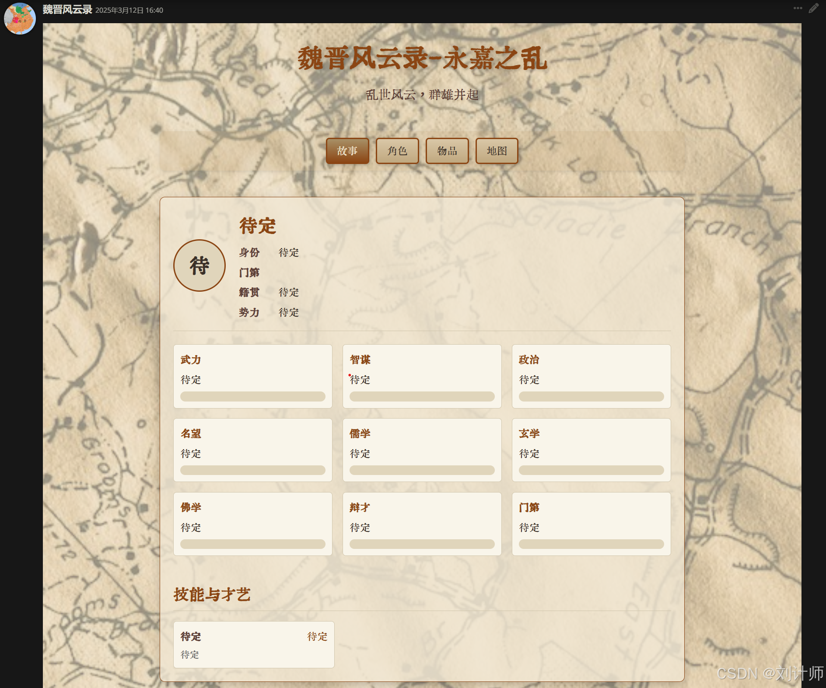Click the 技能与才艺 section heading
The width and height of the screenshot is (826, 688).
[x=212, y=595]
